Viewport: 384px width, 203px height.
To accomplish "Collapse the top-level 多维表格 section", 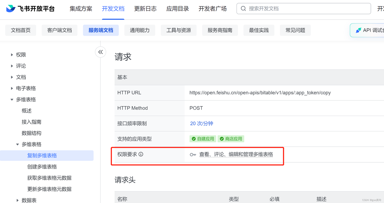I will (12, 100).
